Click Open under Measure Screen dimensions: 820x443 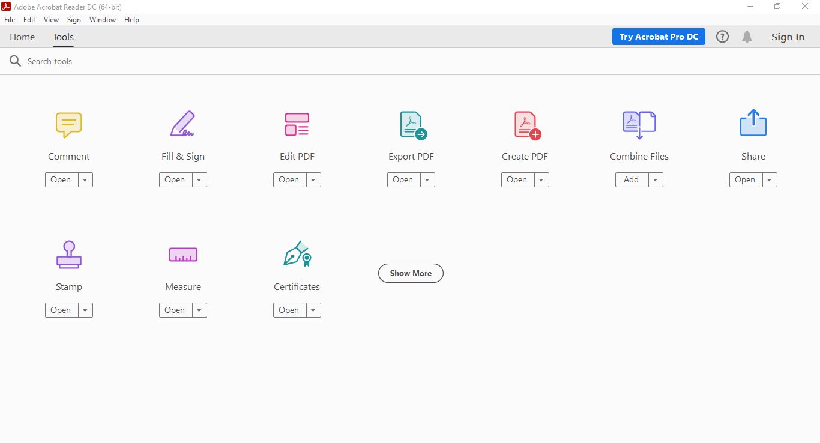(176, 310)
